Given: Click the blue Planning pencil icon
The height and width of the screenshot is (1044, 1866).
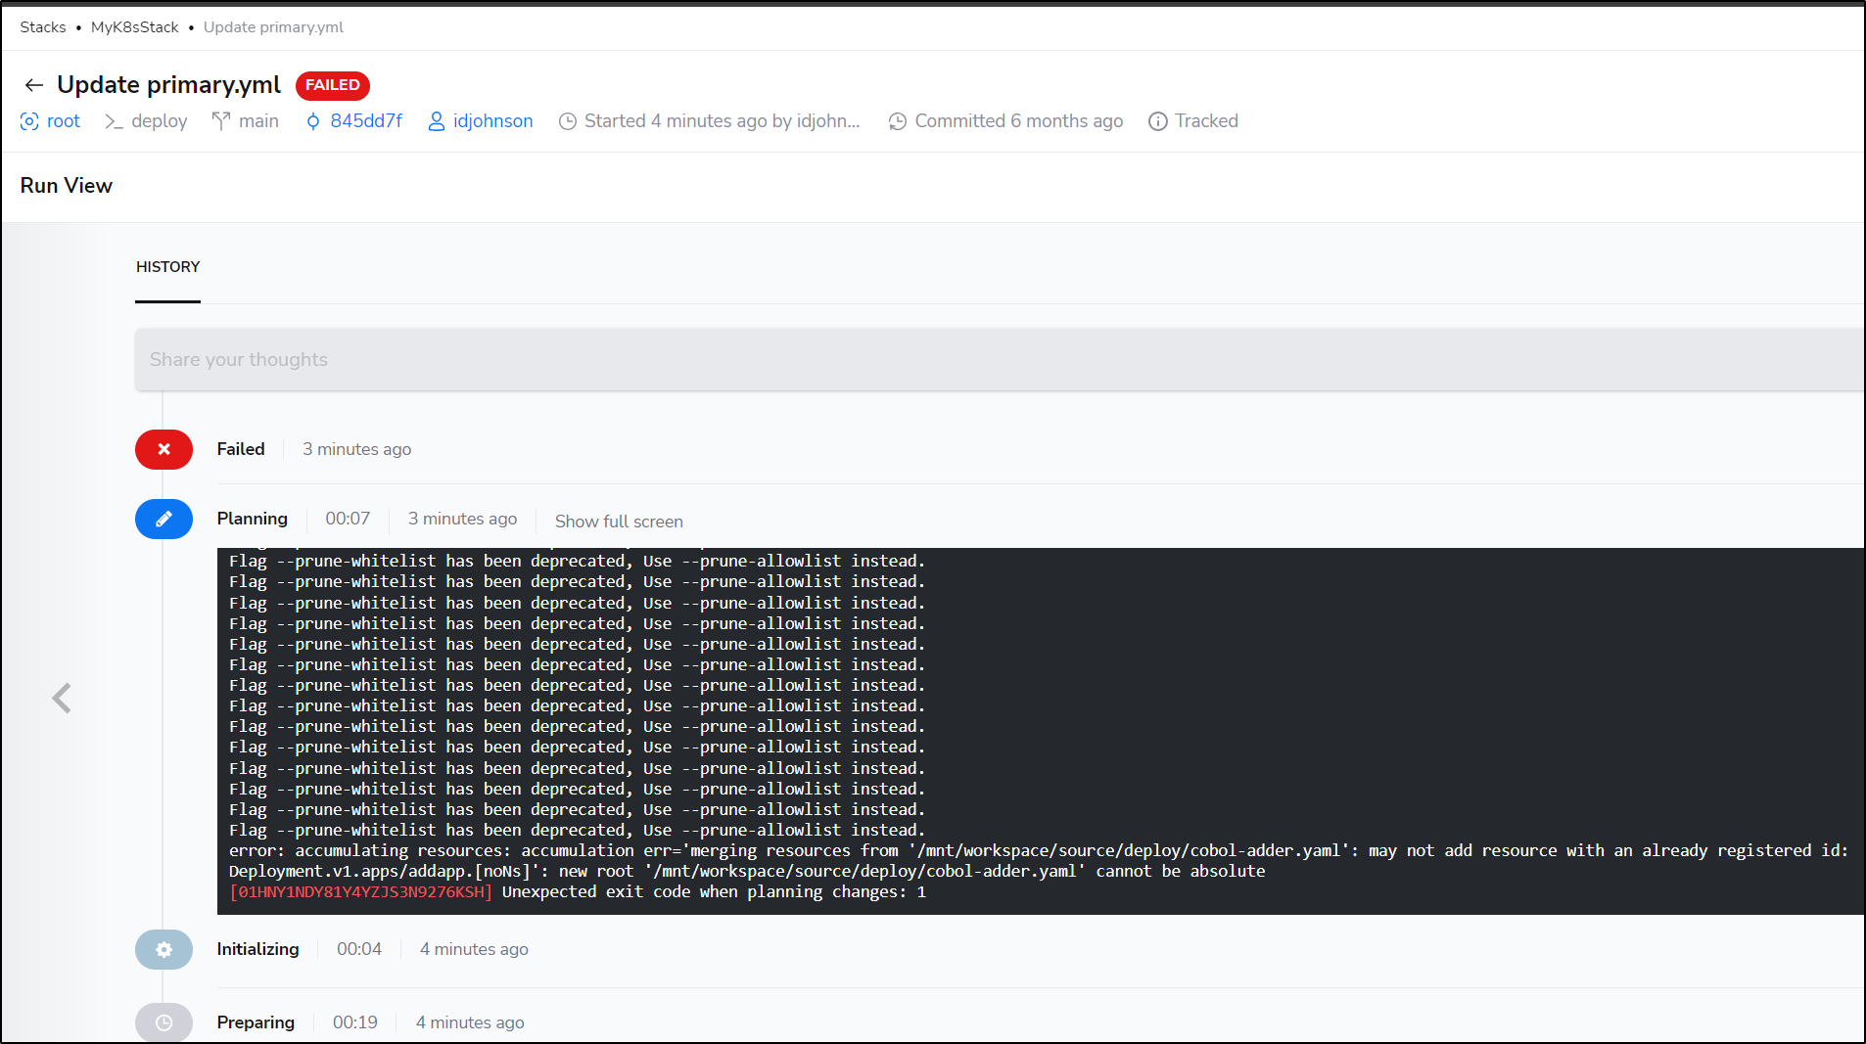Looking at the screenshot, I should click(x=163, y=519).
